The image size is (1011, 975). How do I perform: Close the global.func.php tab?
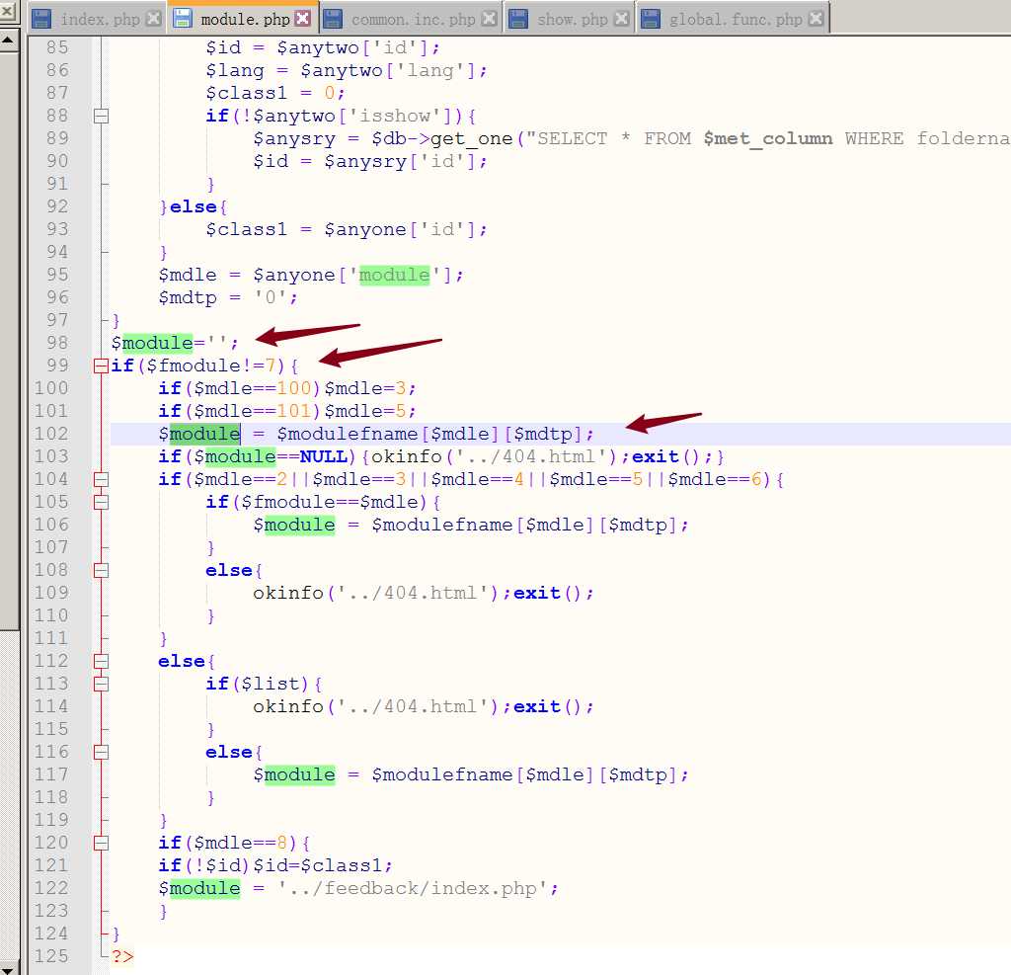tap(816, 19)
